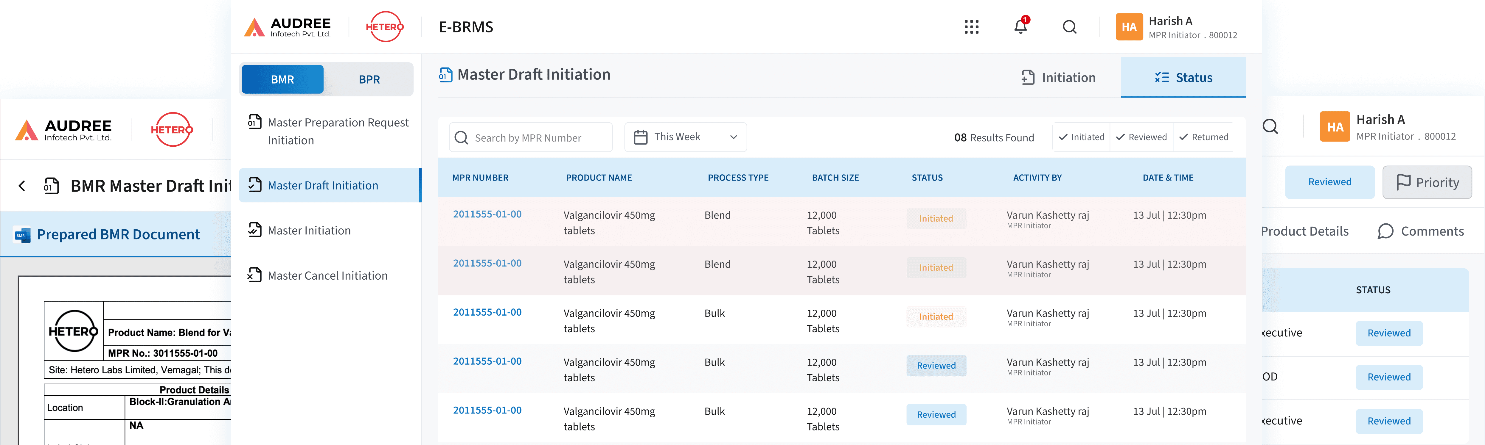Click Reviewed button next to Priority
Screen dimensions: 1485x445
pyautogui.click(x=1329, y=182)
